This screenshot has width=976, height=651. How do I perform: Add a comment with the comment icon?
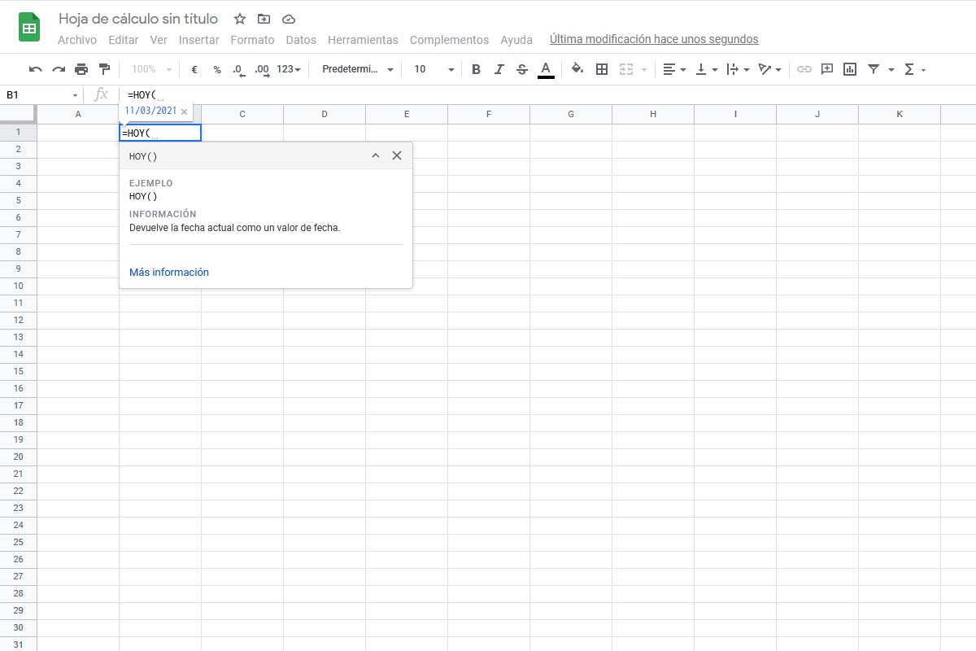coord(827,69)
